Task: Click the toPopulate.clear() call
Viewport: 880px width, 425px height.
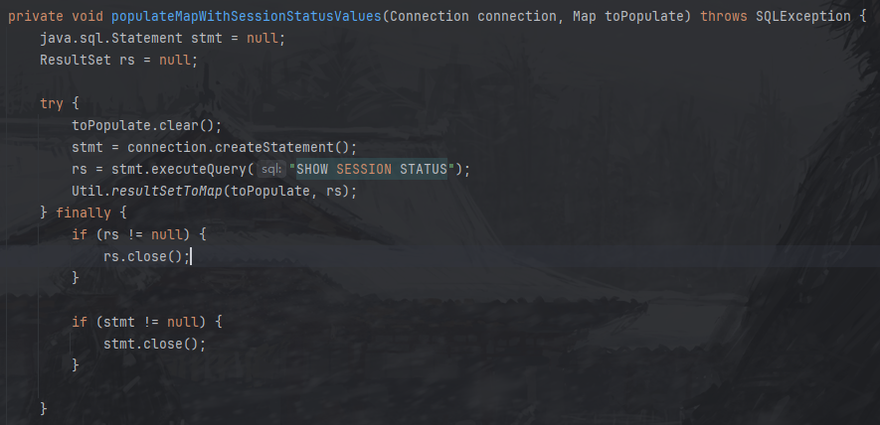Action: point(147,125)
